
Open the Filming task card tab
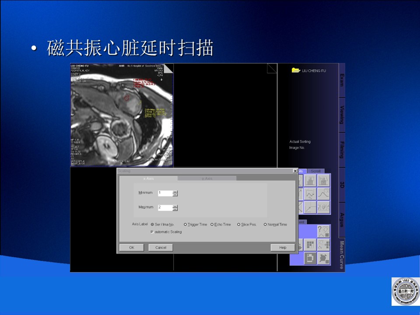pyautogui.click(x=342, y=150)
